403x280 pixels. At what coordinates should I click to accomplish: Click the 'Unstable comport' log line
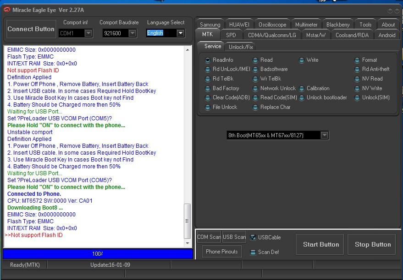[30, 132]
